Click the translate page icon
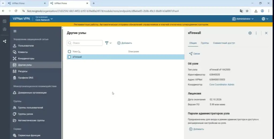This screenshot has height=139, width=274. (x=241, y=11)
